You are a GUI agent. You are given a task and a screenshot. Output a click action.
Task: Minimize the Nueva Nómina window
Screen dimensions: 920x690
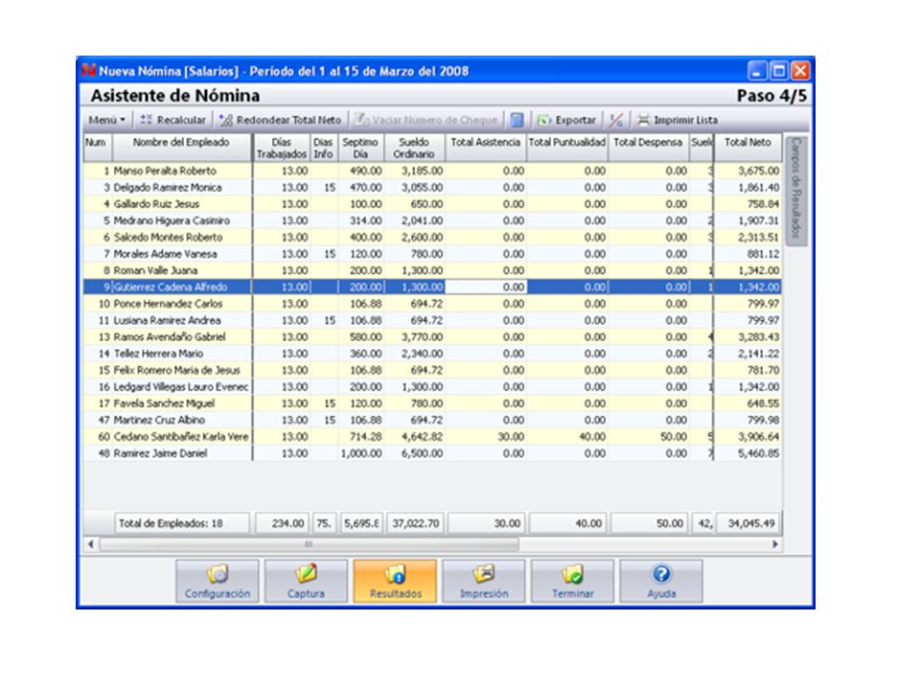(x=757, y=71)
